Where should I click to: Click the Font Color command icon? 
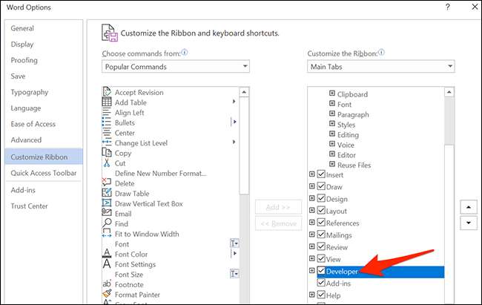pyautogui.click(x=108, y=254)
